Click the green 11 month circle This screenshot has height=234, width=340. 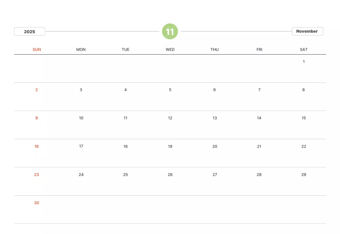tap(170, 31)
